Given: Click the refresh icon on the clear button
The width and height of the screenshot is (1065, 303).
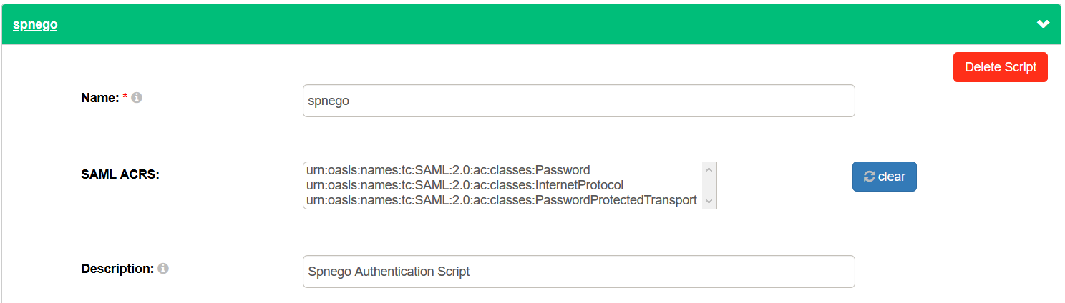Looking at the screenshot, I should pyautogui.click(x=870, y=177).
